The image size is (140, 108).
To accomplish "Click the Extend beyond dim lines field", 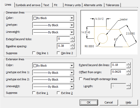I will [x=119, y=65].
